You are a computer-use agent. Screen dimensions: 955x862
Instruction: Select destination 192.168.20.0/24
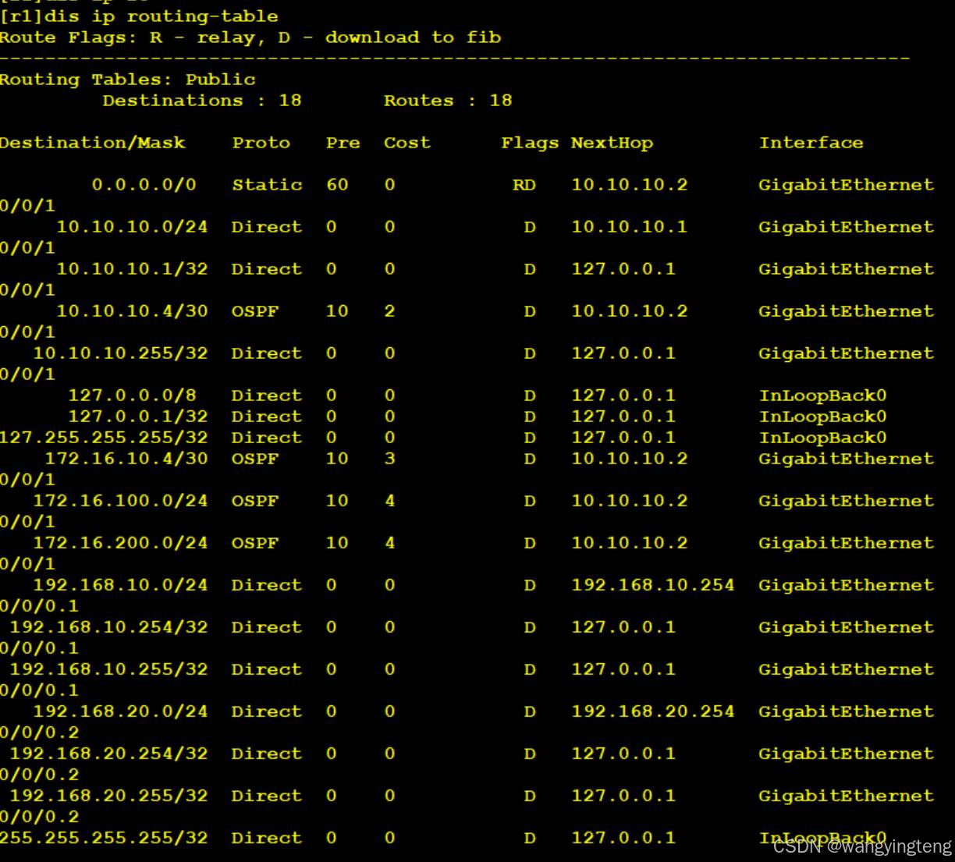[120, 711]
